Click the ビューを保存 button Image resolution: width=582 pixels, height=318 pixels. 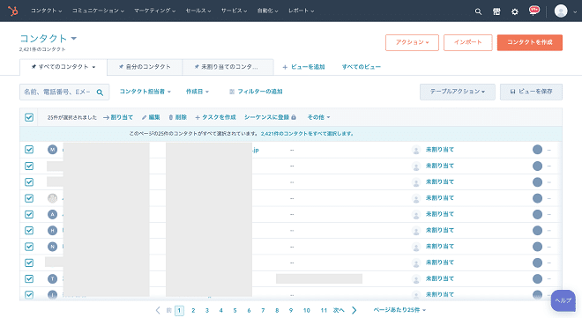click(531, 92)
